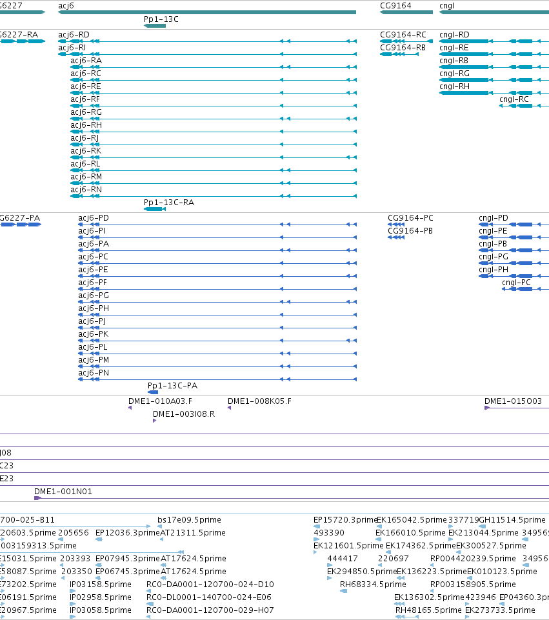The image size is (549, 620).
Task: Select EK273733.5prime EST label
Action: tap(500, 610)
